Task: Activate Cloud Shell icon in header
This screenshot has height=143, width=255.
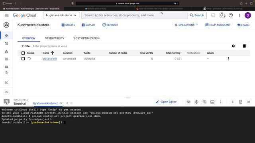Action: (213, 15)
